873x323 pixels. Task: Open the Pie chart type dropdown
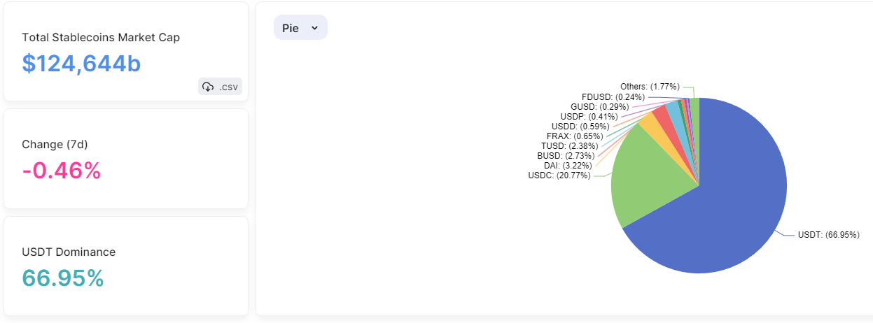point(300,27)
